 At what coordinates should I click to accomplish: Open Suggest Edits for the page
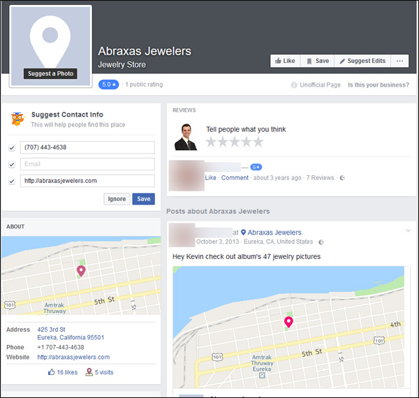coord(362,61)
